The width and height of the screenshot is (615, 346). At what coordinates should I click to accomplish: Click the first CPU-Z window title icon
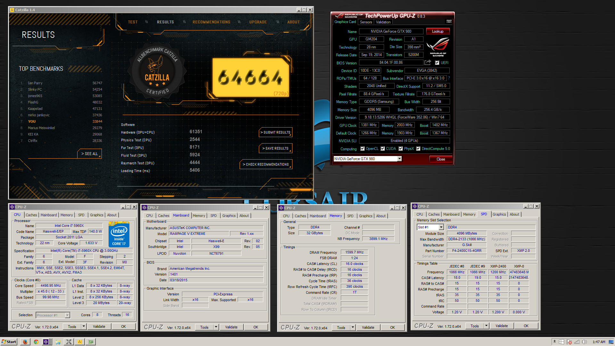12,207
